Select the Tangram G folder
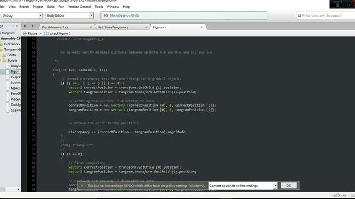The height and width of the screenshot is (199, 355). [12, 49]
